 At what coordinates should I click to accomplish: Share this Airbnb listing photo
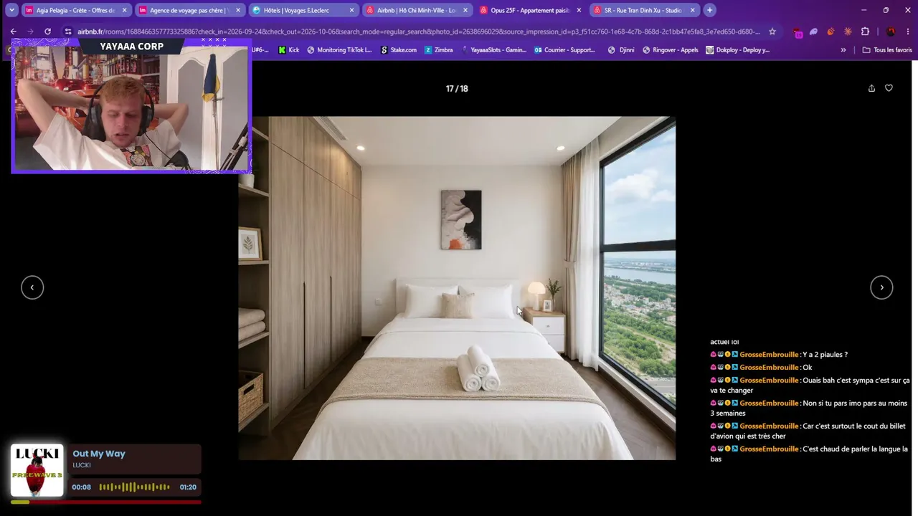(871, 88)
